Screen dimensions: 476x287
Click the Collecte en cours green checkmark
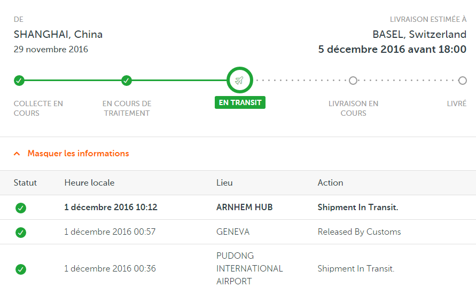19,81
